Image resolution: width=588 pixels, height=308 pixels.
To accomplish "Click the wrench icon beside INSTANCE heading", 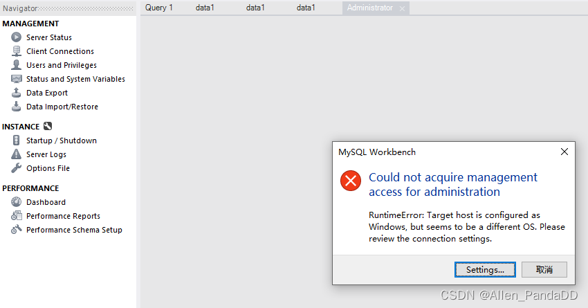I will tap(48, 126).
